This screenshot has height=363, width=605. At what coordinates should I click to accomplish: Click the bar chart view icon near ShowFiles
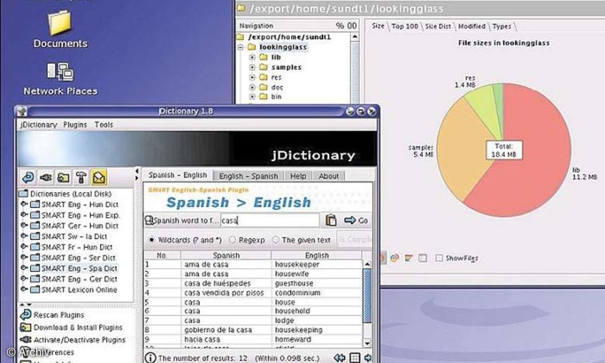[x=408, y=258]
